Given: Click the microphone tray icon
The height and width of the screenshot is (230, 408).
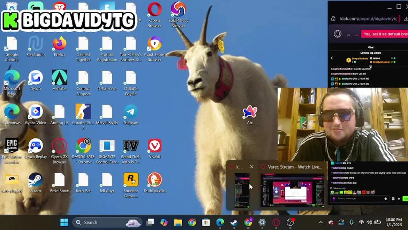Looking at the screenshot, I should tap(351, 222).
